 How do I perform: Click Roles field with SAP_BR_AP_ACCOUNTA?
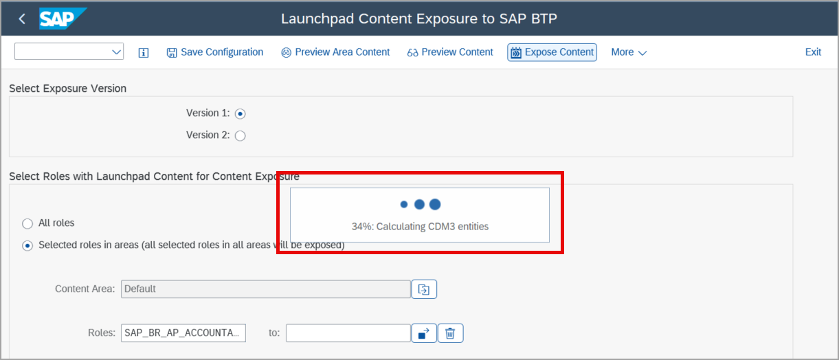point(183,333)
